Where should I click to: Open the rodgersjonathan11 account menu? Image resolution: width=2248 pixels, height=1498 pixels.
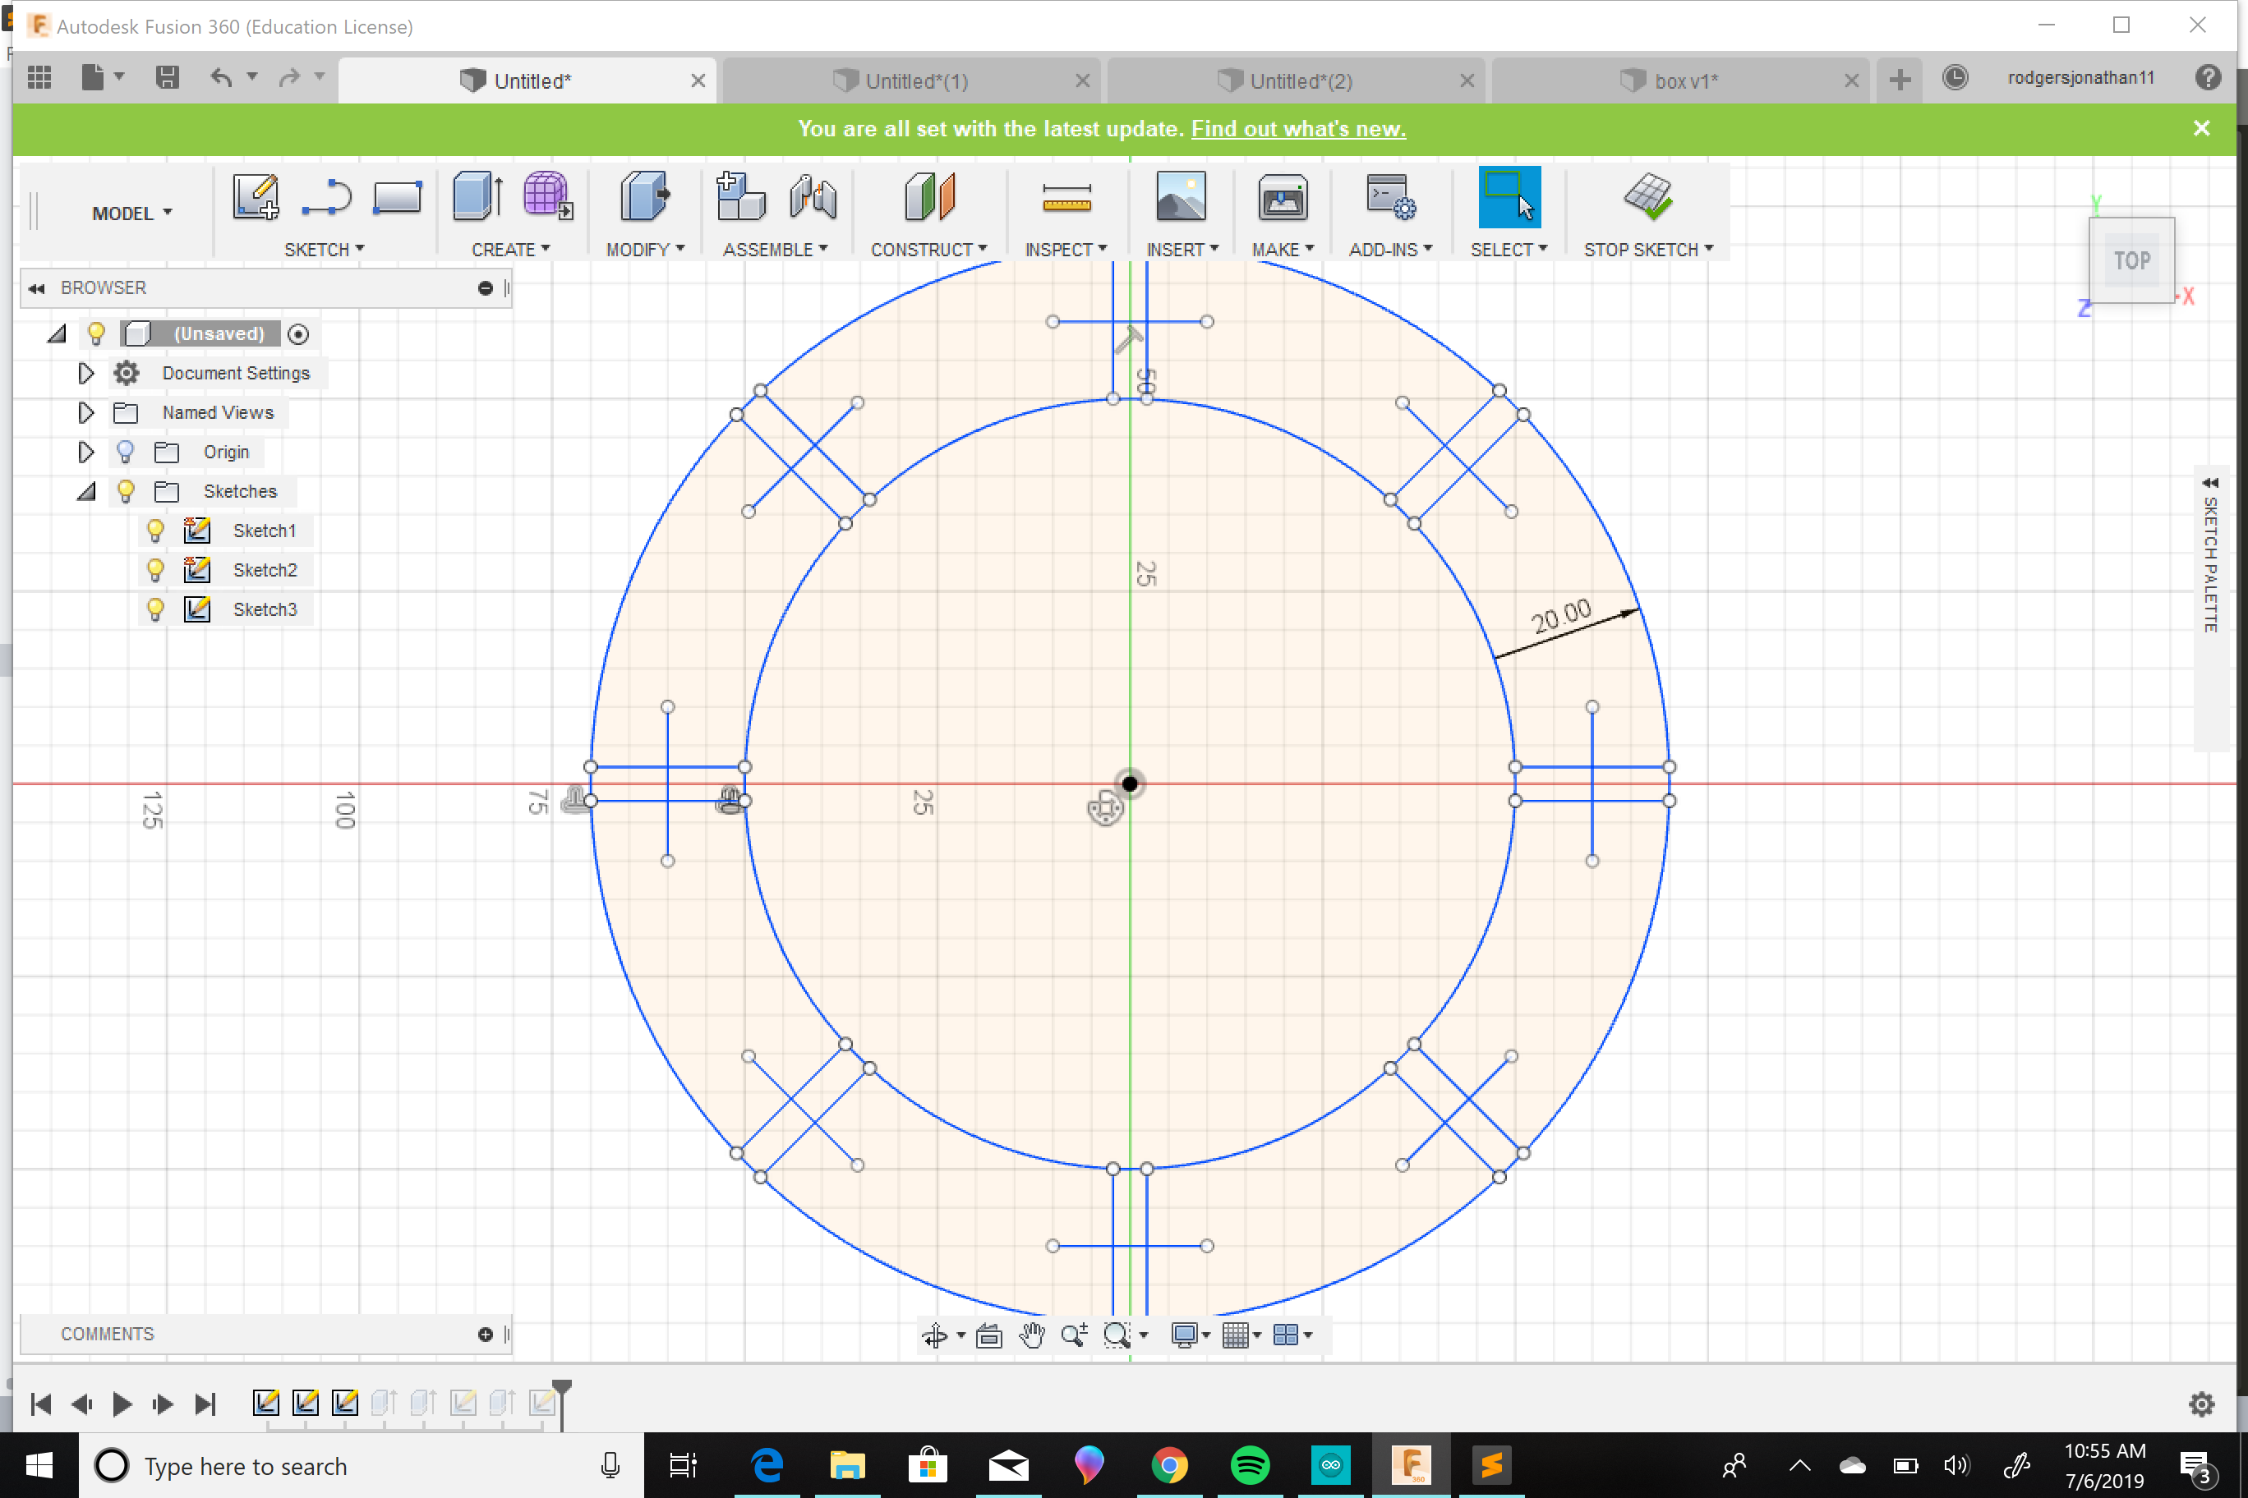pyautogui.click(x=2080, y=77)
